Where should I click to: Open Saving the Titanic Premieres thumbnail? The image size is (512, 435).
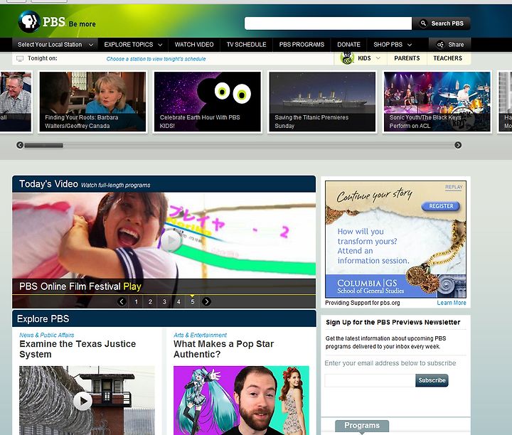click(x=322, y=102)
